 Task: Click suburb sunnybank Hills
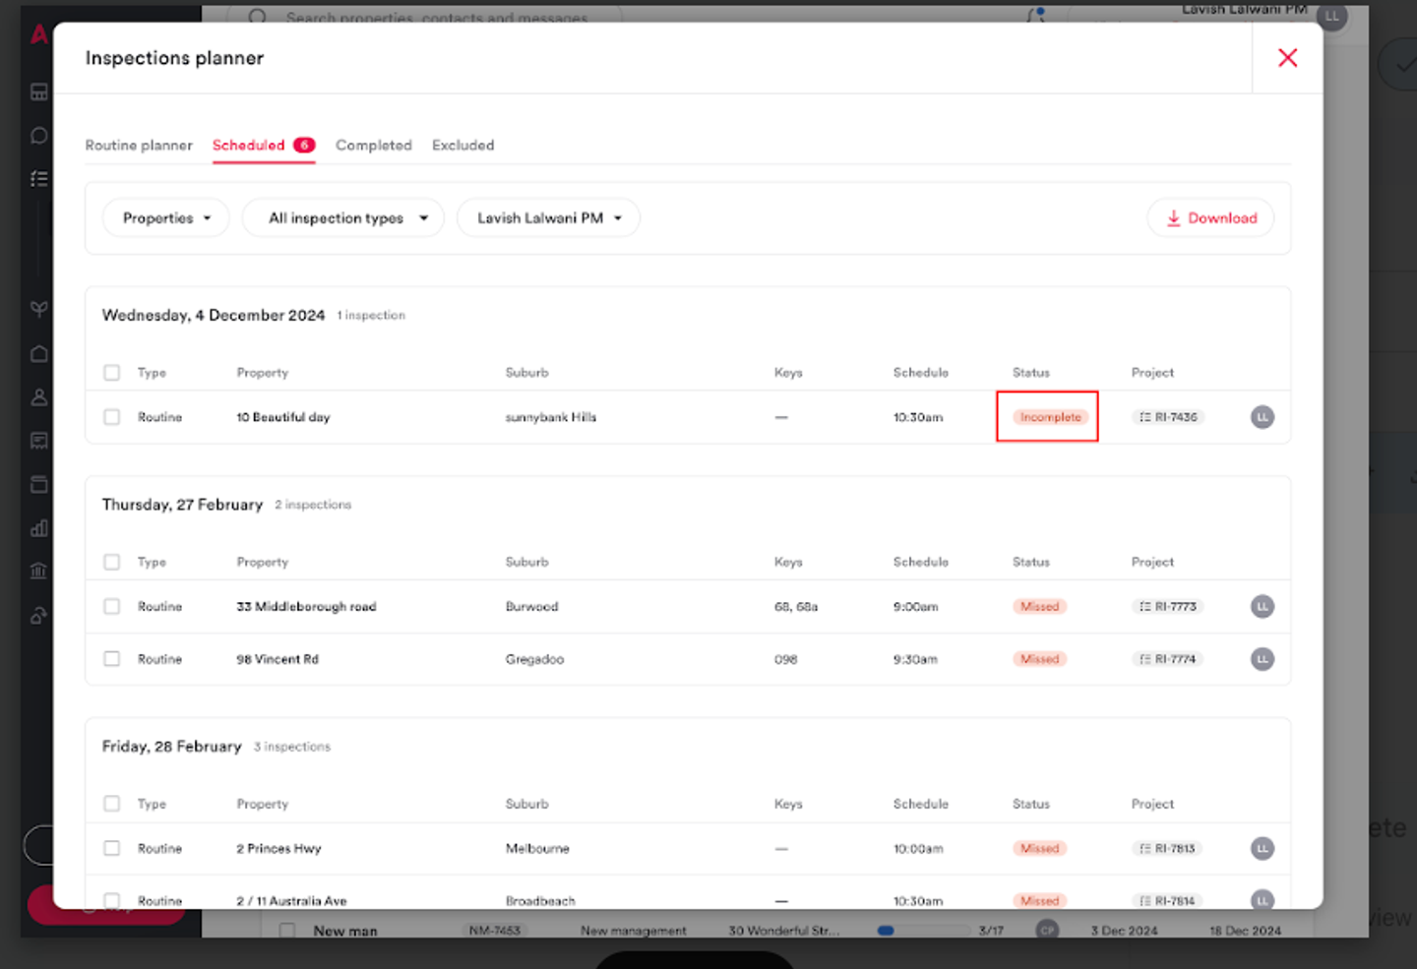551,417
